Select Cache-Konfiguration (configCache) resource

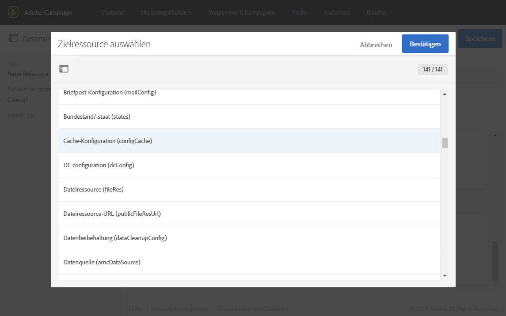(249, 141)
